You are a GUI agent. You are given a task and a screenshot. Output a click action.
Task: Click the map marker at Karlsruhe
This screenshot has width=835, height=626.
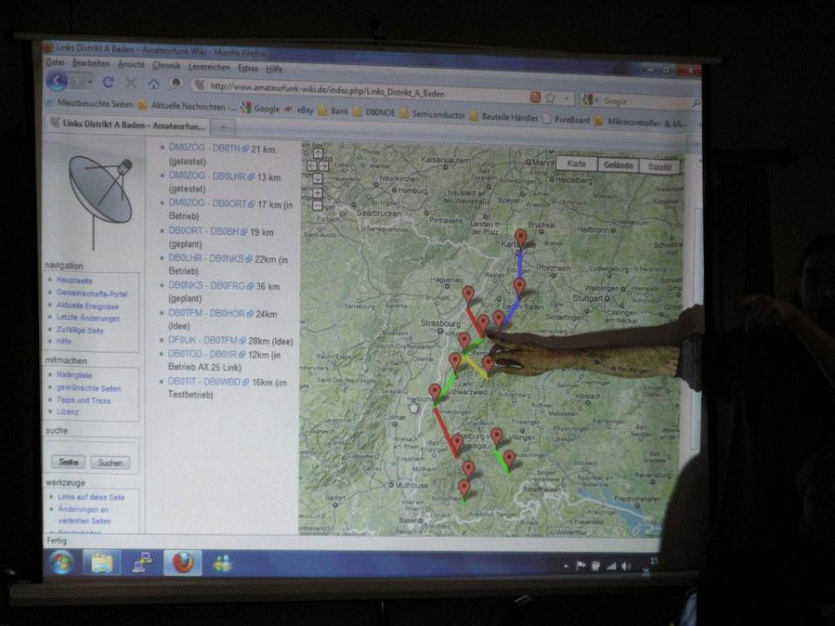[x=520, y=238]
